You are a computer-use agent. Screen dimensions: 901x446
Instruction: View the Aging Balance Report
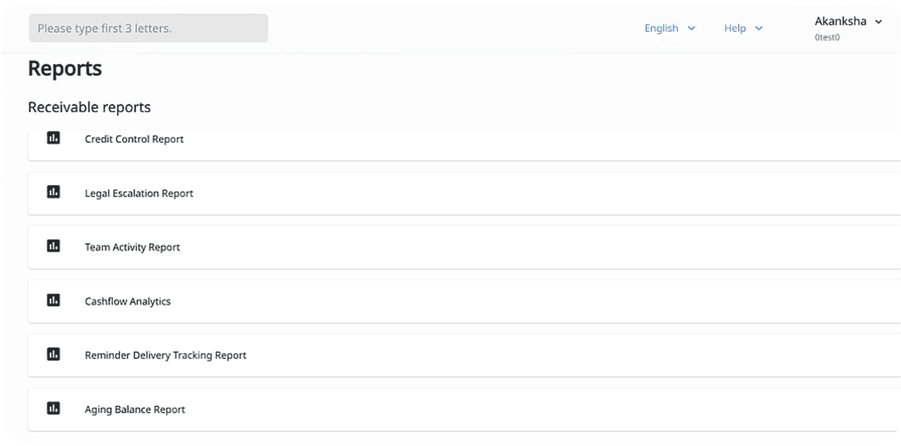[135, 410]
